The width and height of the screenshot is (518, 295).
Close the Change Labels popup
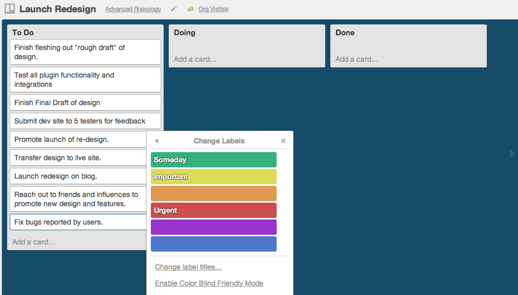[x=283, y=141]
